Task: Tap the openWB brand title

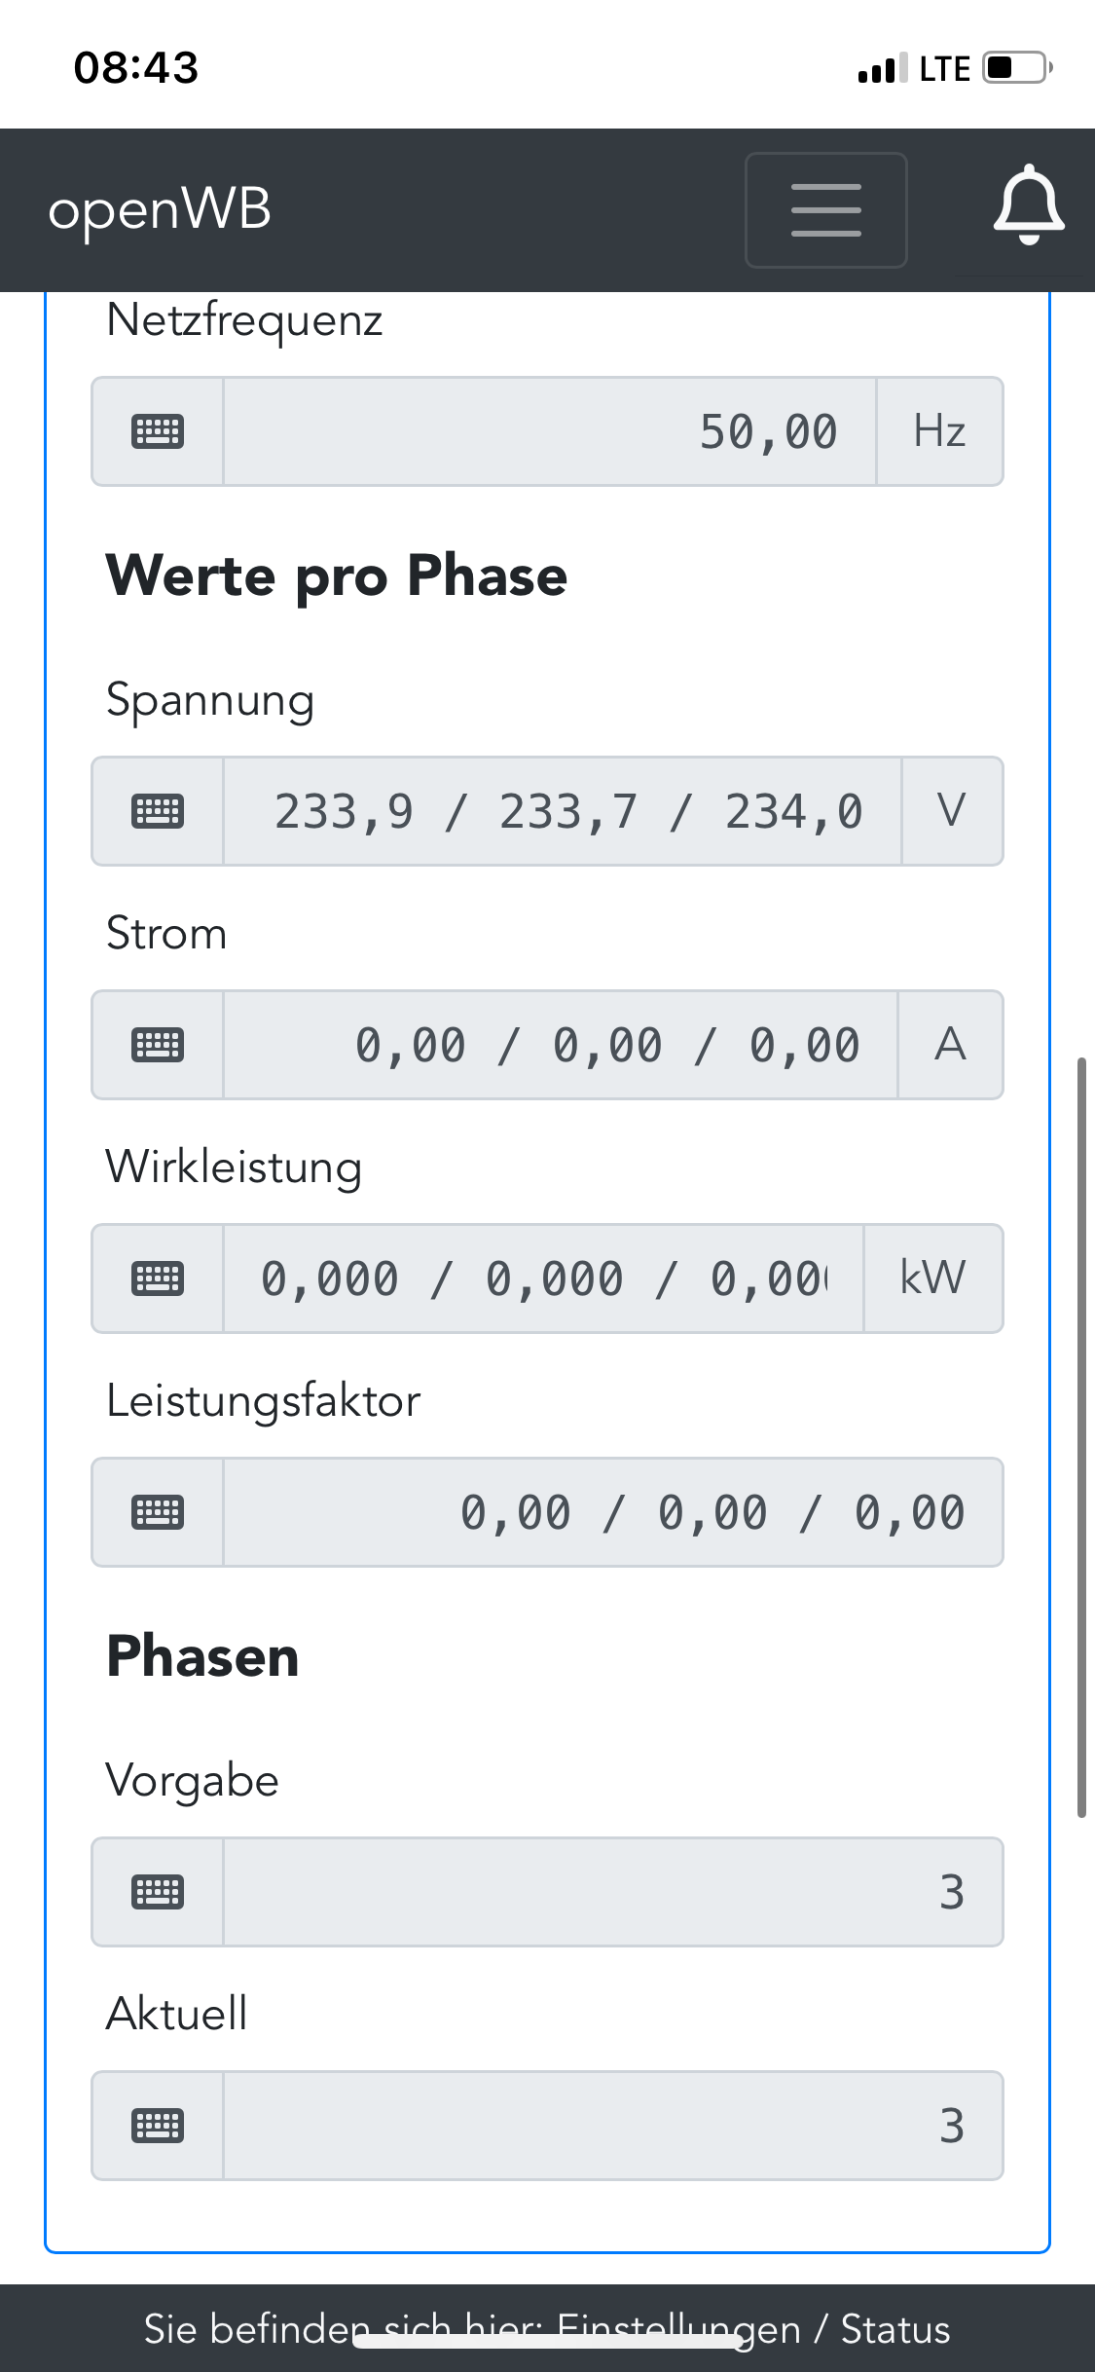Action: coord(160,210)
